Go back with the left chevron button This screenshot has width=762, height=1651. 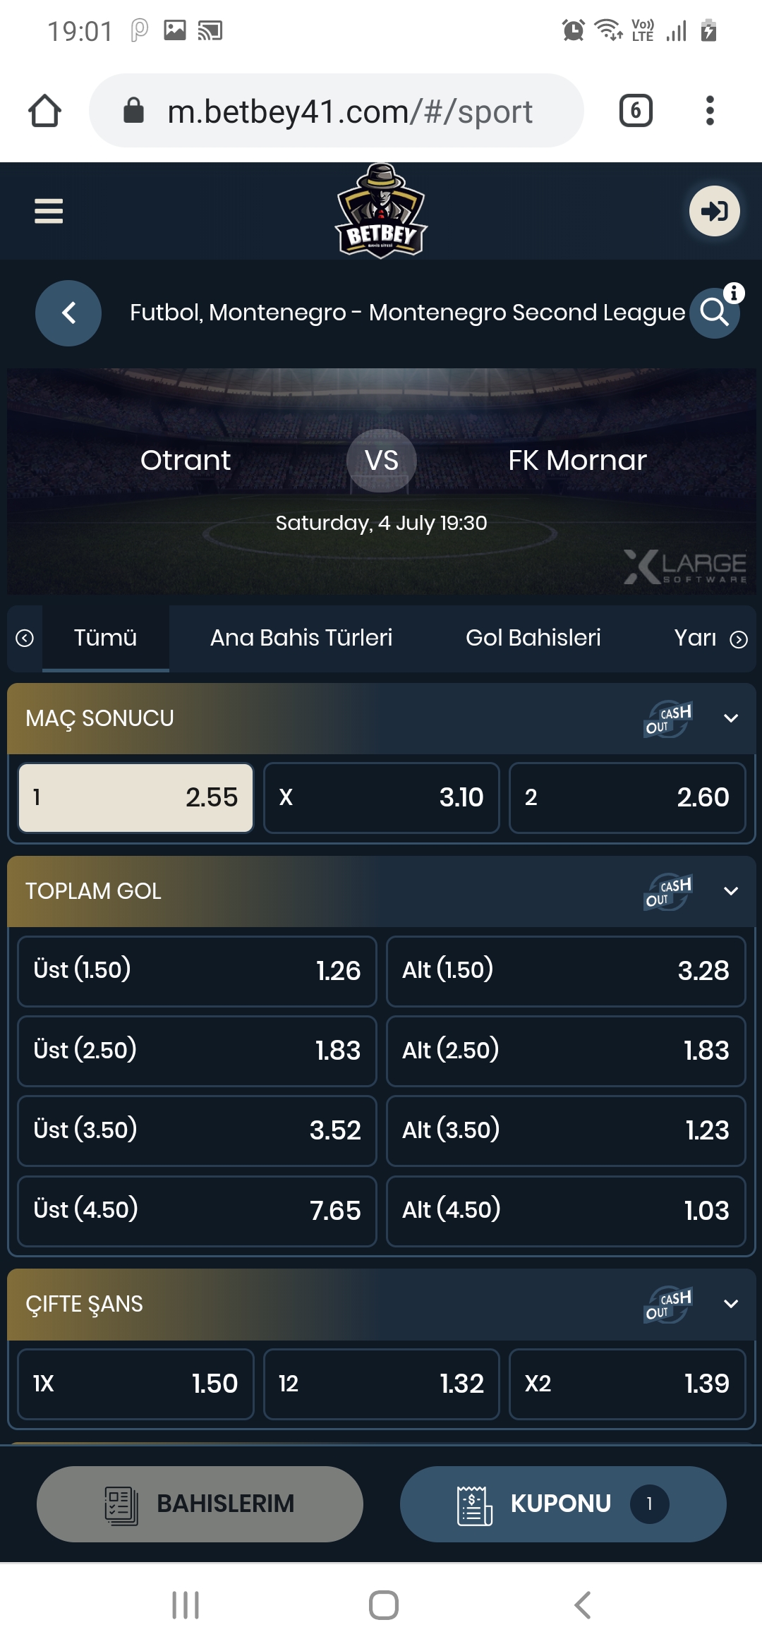click(68, 313)
